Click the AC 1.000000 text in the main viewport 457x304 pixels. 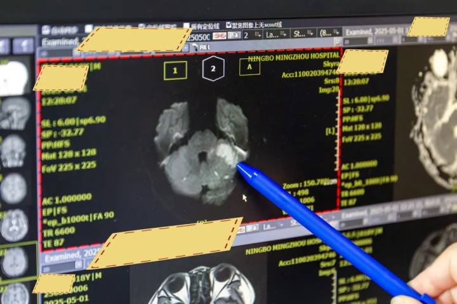tap(67, 199)
